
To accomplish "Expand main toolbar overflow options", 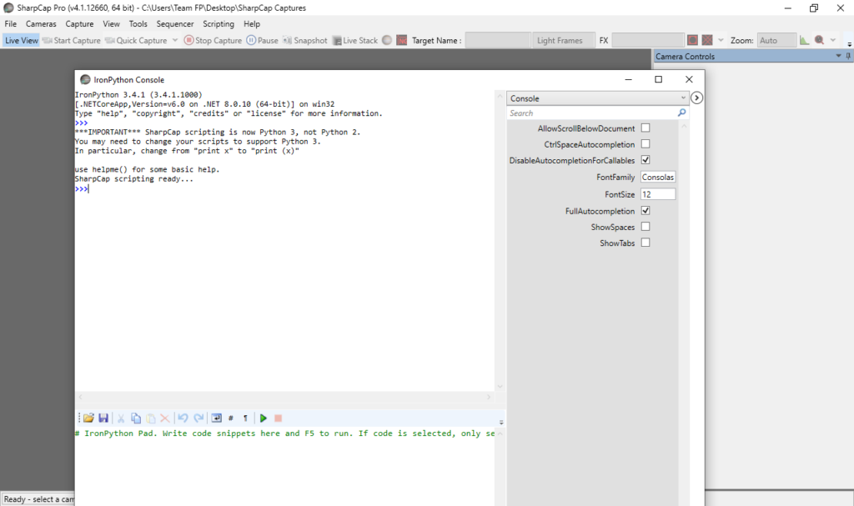I will tap(849, 43).
